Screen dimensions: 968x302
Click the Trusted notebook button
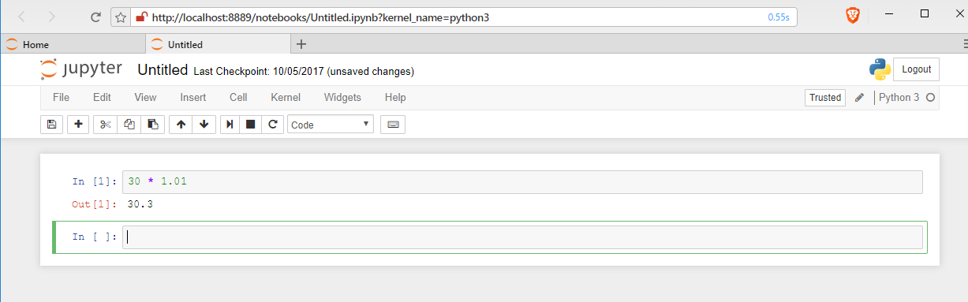click(825, 98)
